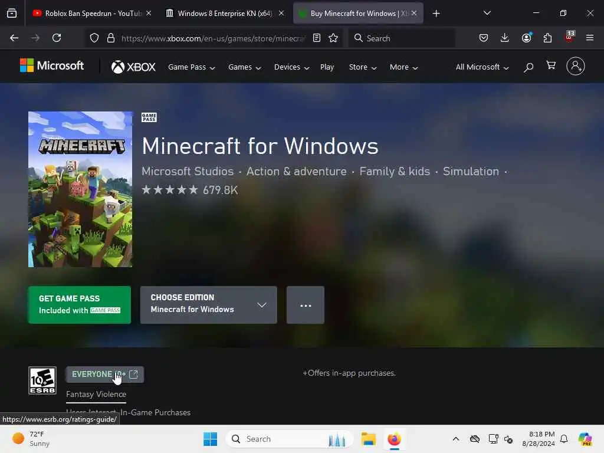Screen dimensions: 604x453
Task: Show hidden system tray icons
Action: [456, 439]
